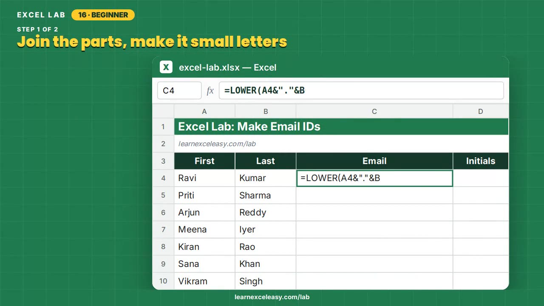Select the cell containing Sharma

point(266,195)
